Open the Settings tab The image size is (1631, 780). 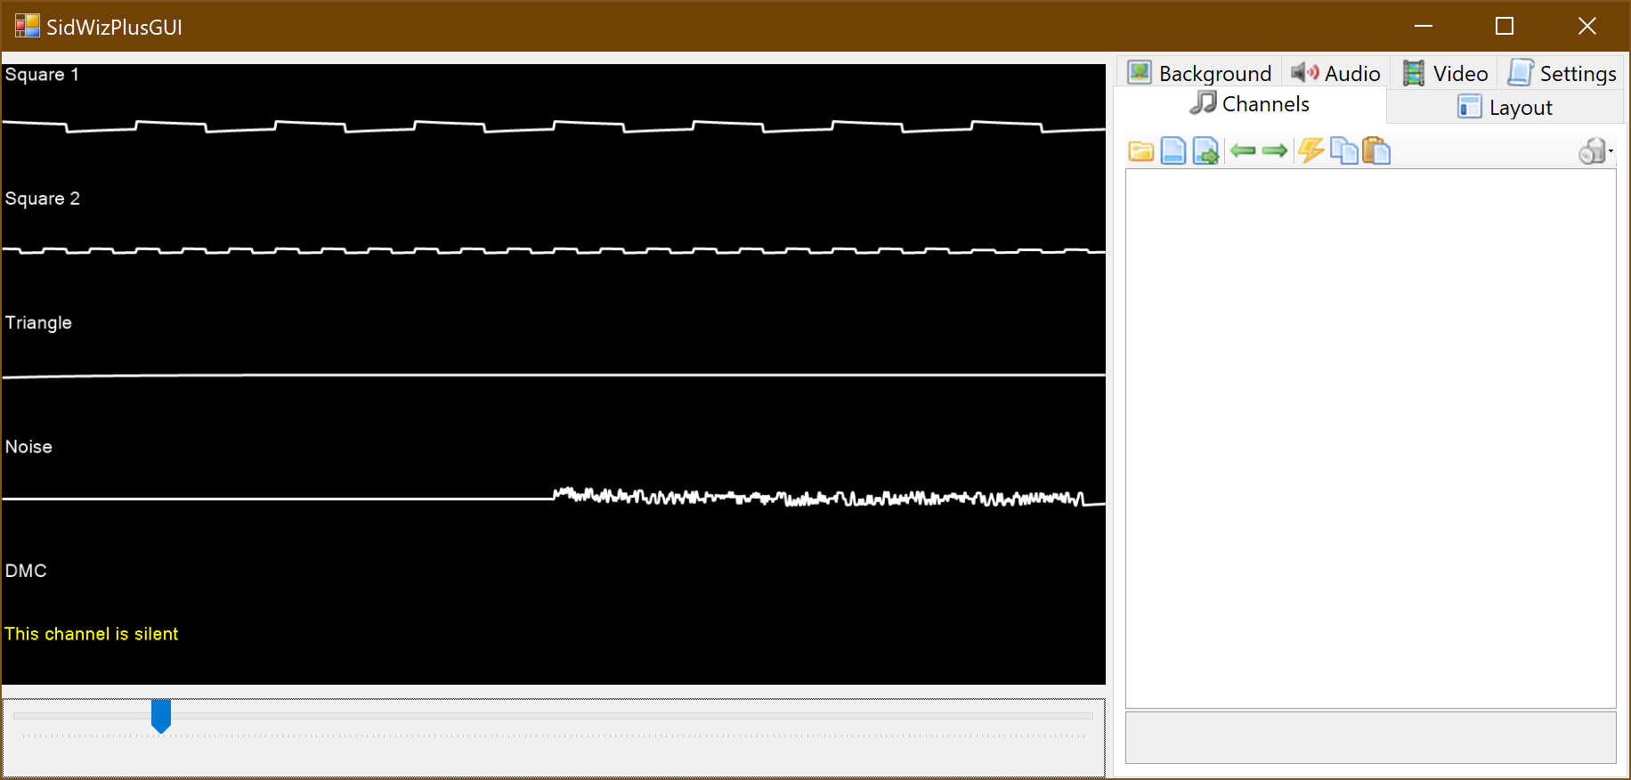tap(1562, 73)
